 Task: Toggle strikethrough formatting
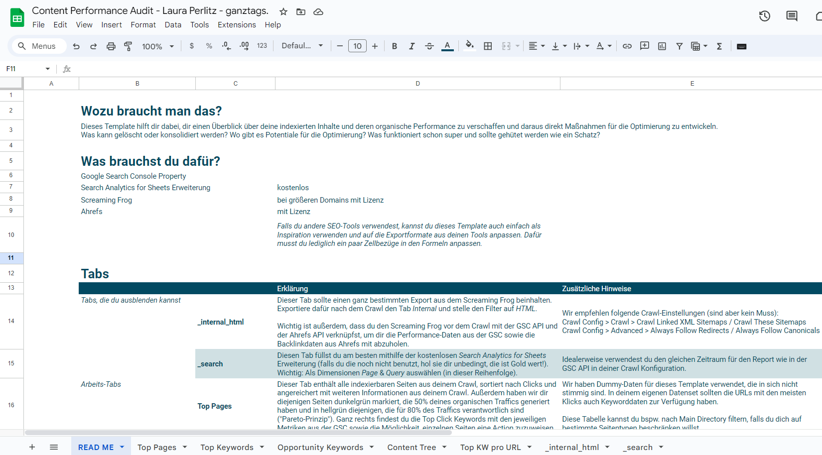(429, 46)
